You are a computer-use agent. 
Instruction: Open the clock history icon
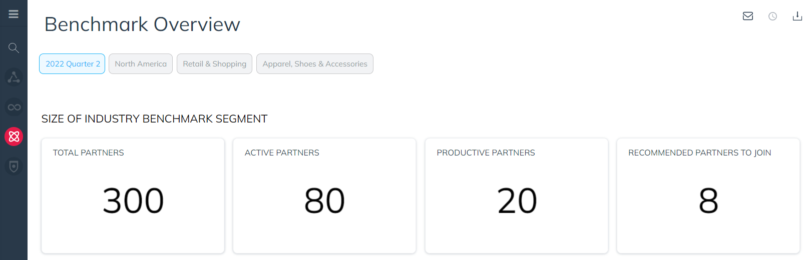(772, 16)
